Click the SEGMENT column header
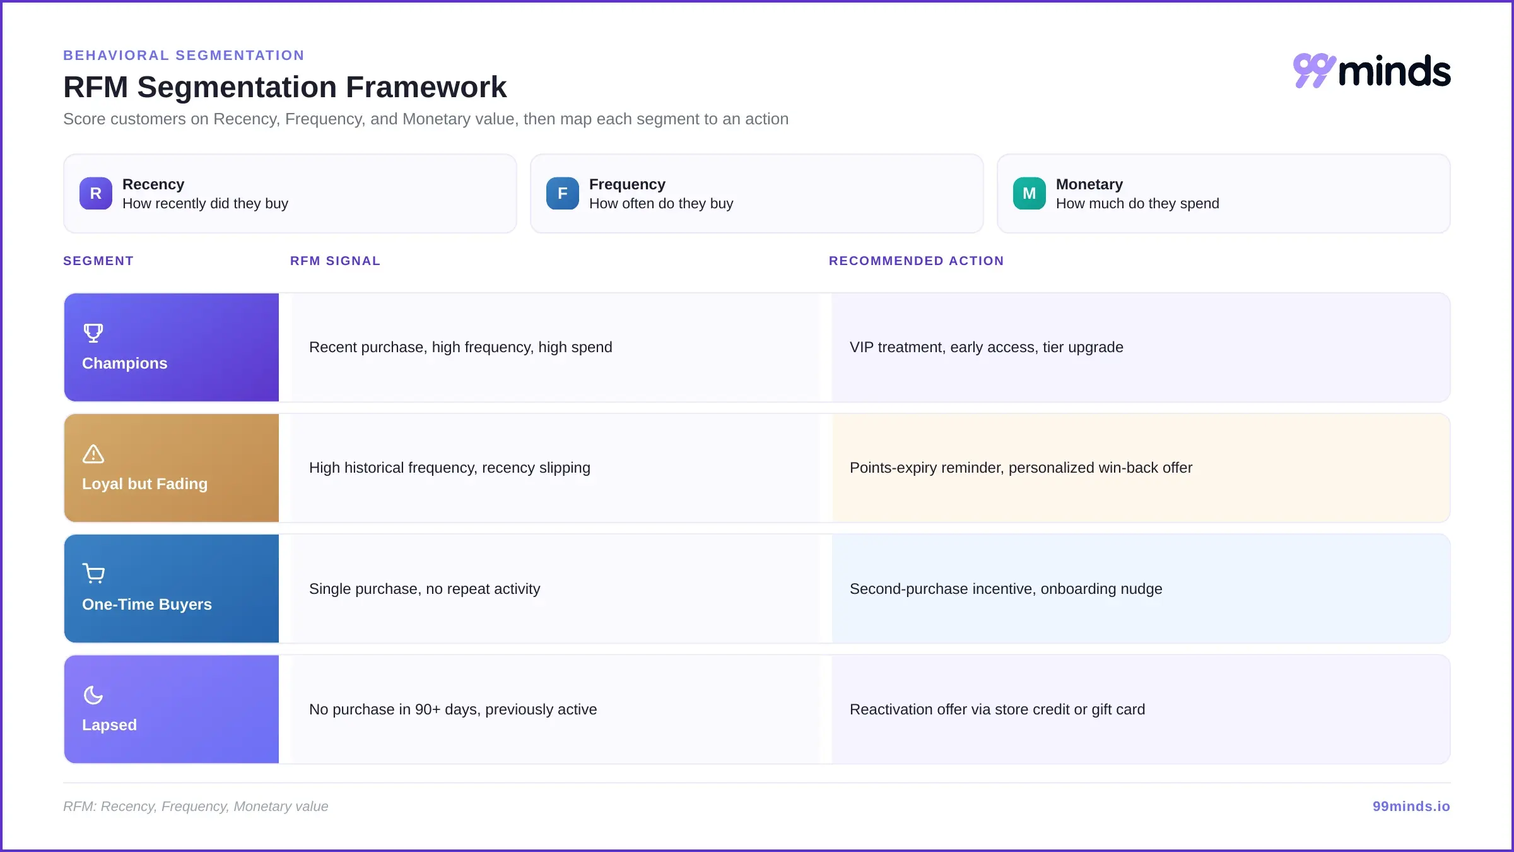1514x852 pixels. tap(98, 261)
